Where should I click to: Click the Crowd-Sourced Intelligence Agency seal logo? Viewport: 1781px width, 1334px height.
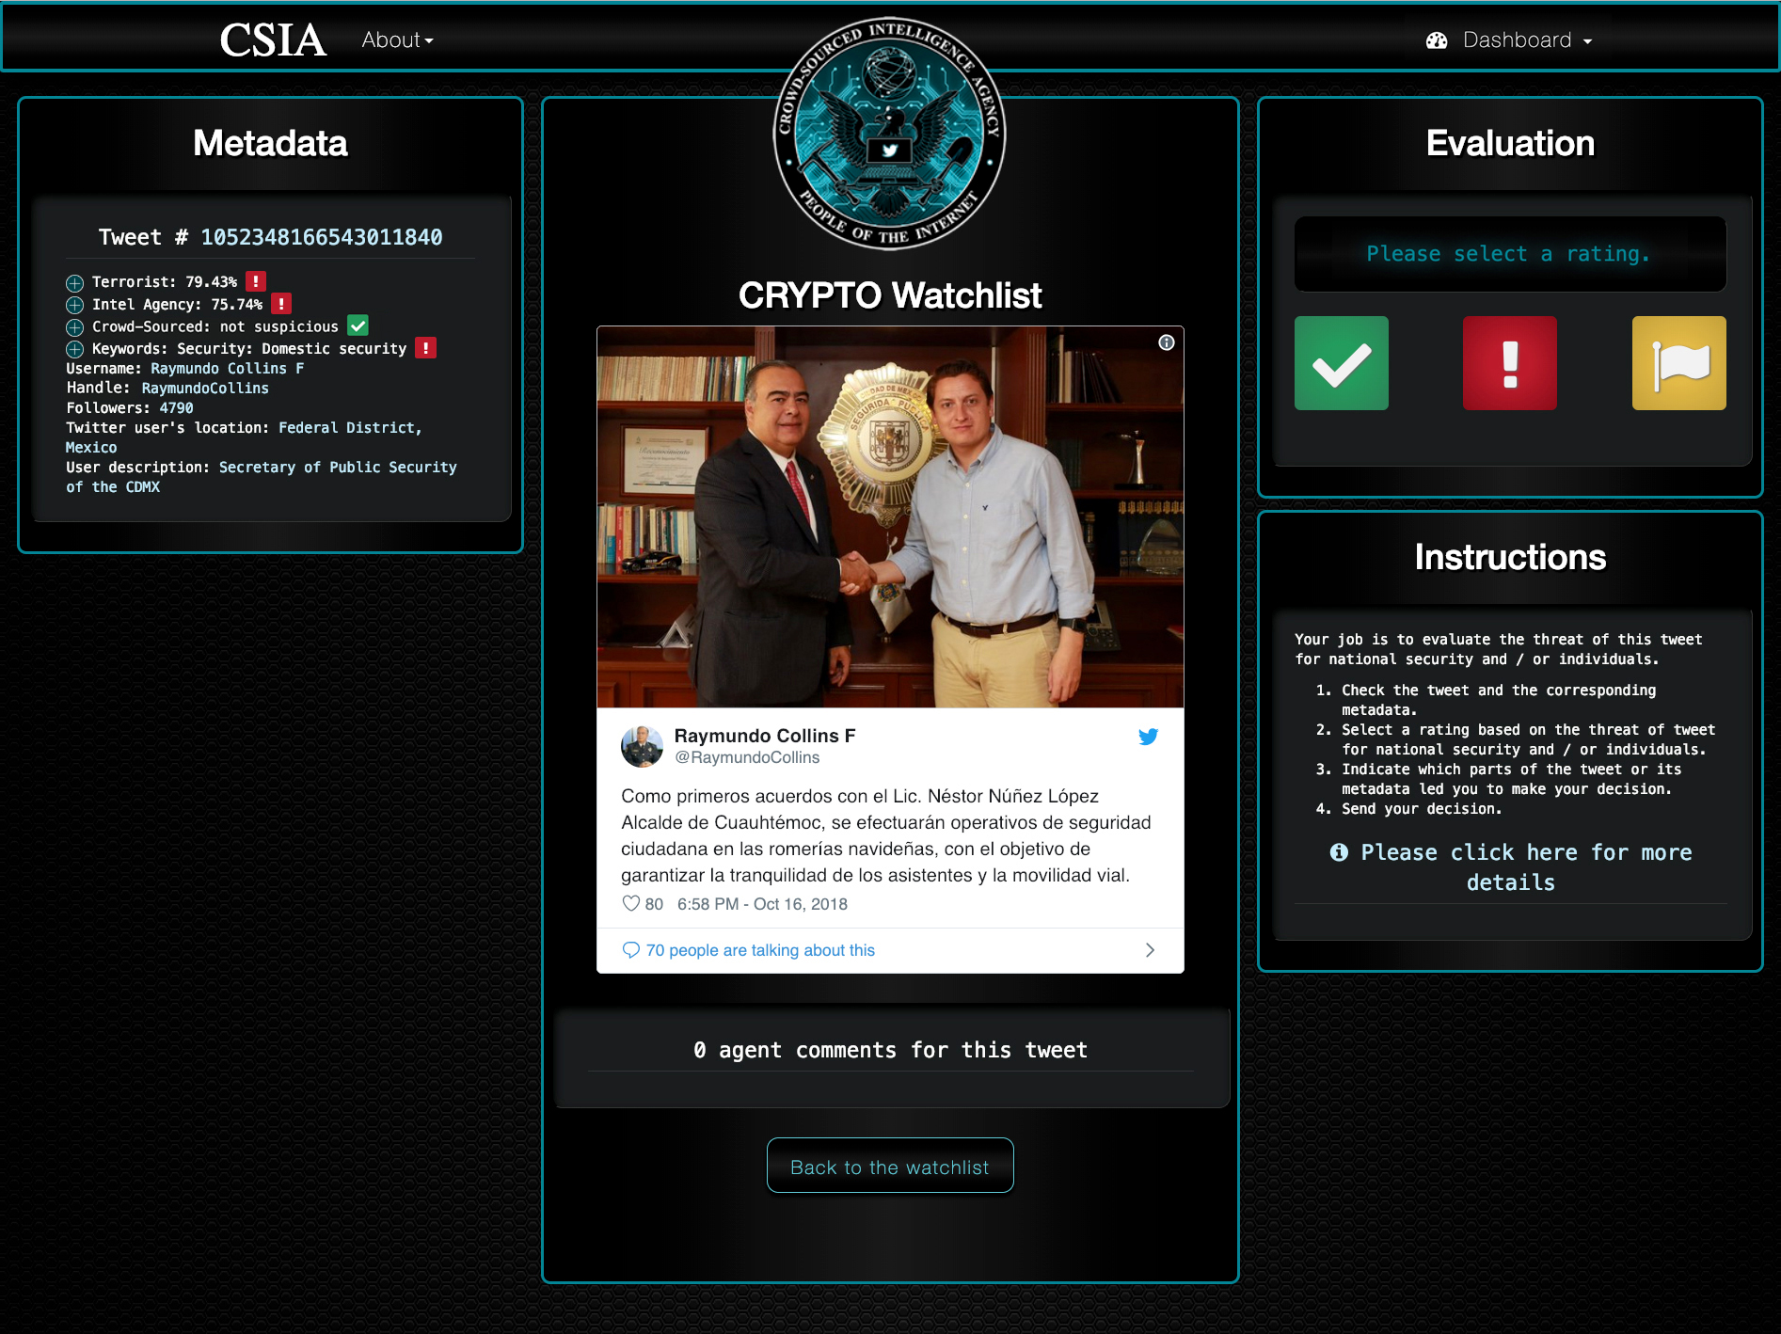889,135
